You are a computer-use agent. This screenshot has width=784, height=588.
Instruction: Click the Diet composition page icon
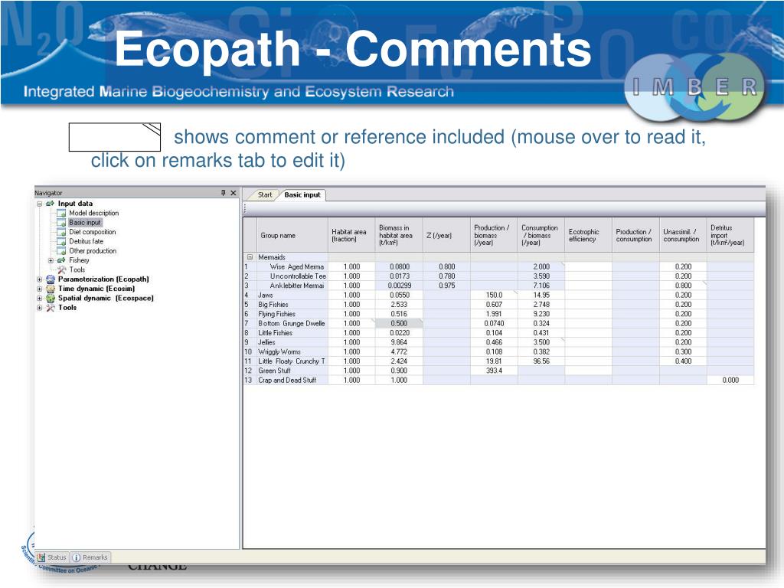(x=61, y=232)
